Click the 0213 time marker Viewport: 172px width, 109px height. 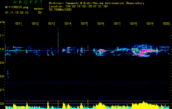[x=51, y=23]
